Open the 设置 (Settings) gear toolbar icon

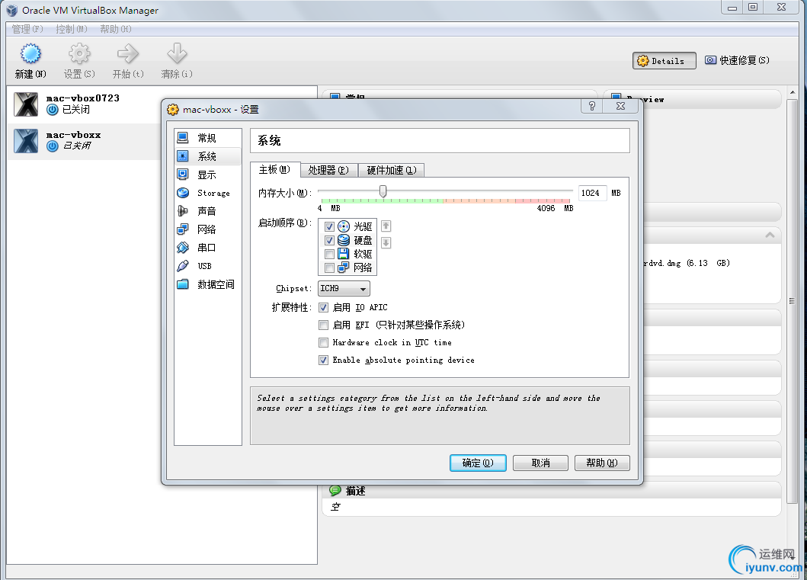(x=79, y=53)
